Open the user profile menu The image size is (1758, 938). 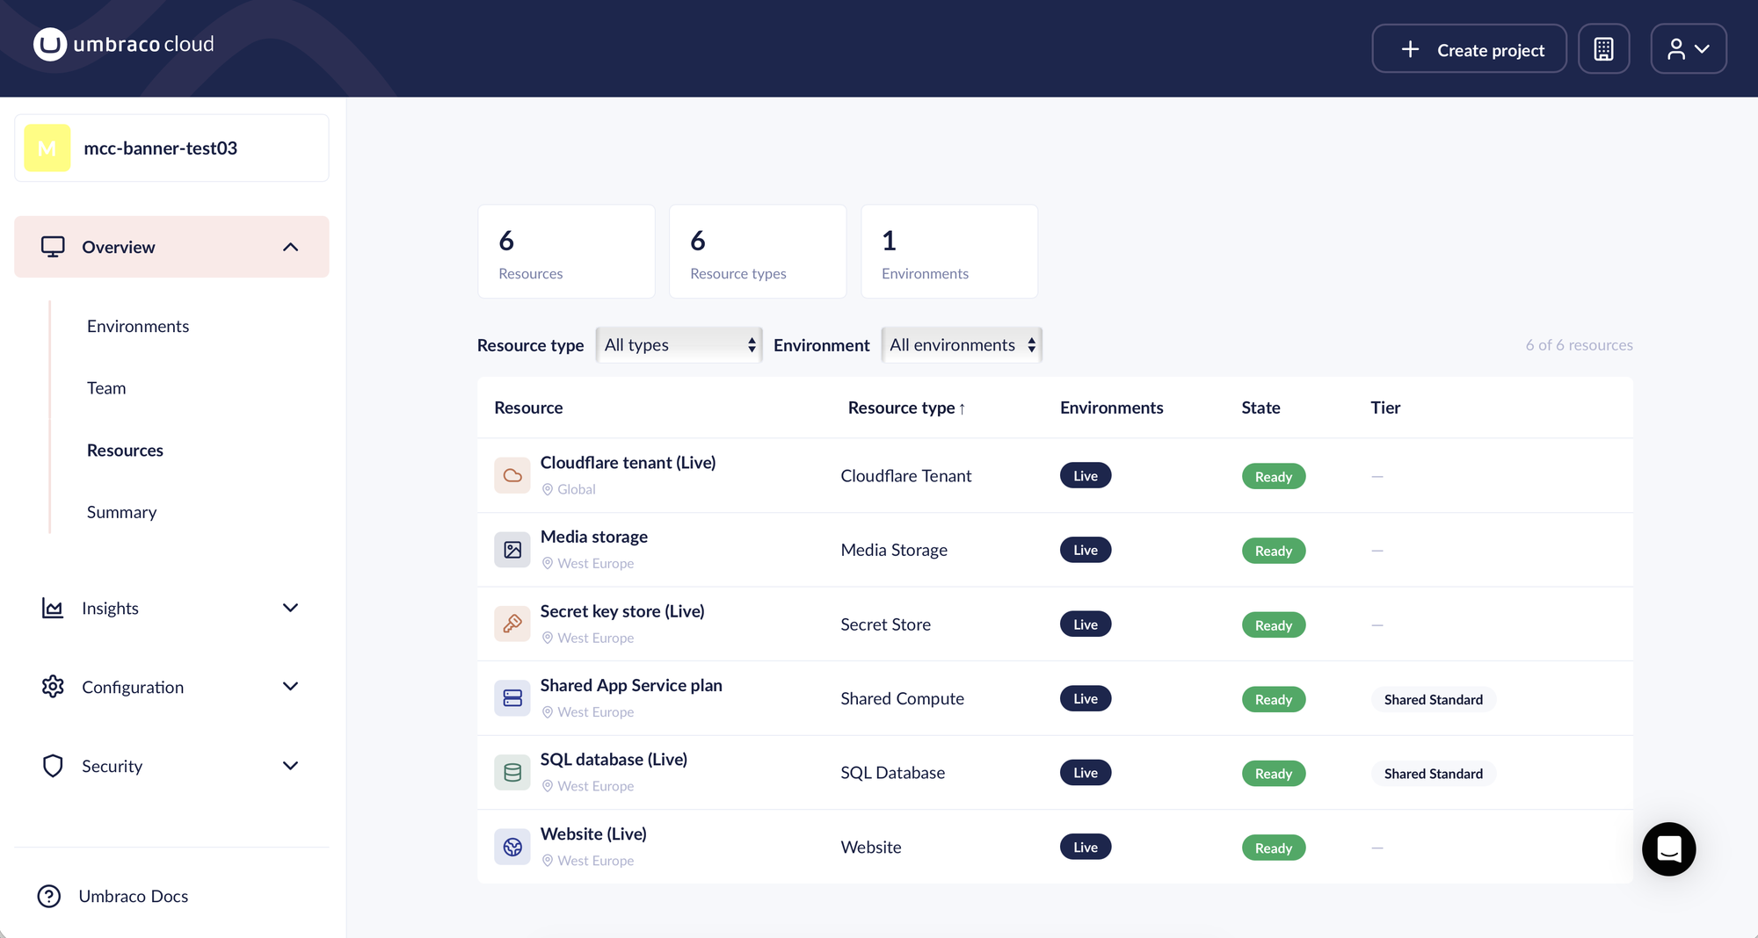(1688, 49)
